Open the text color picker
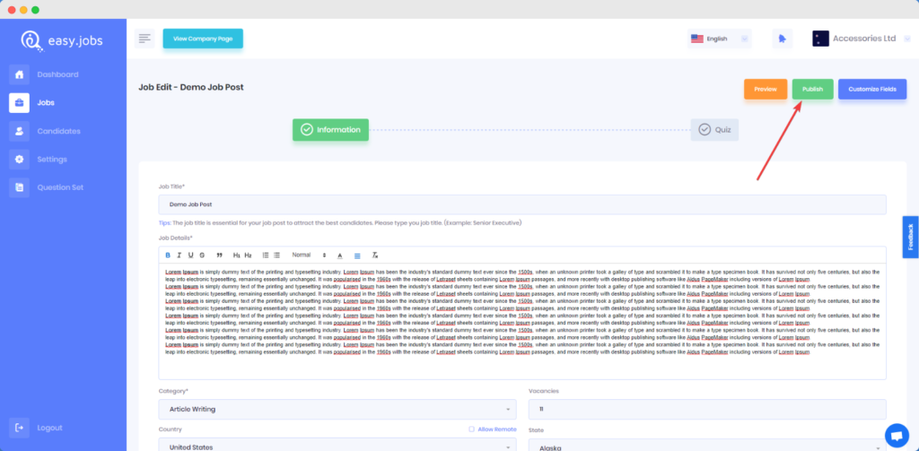Screen dimensions: 919x451 tap(340, 256)
